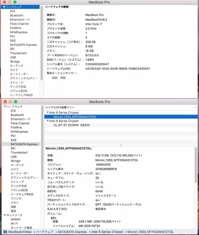The image size is (199, 235).
Task: Select パラレルSCSI in top window sidebar
Action: 18,91
